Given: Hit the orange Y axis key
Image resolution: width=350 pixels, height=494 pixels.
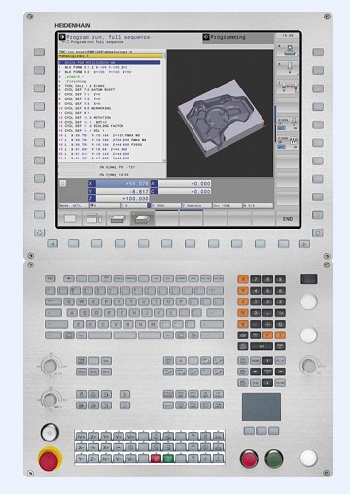Looking at the screenshot, I should [x=243, y=291].
